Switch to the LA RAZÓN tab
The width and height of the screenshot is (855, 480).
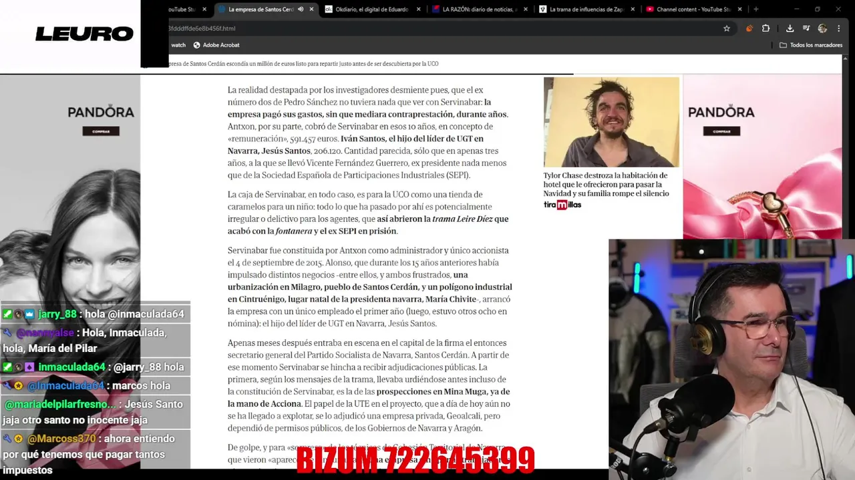coord(480,9)
